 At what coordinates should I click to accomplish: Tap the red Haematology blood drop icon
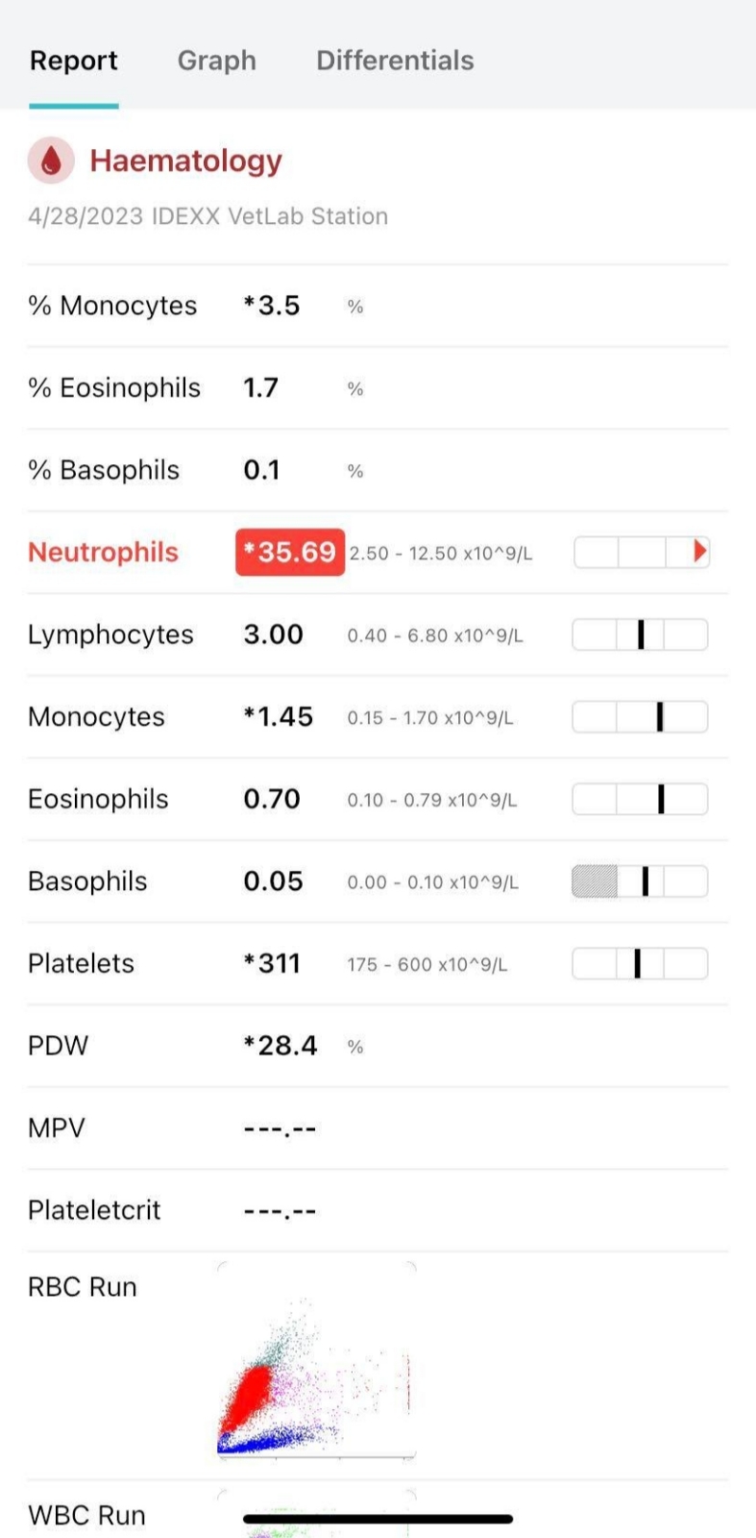tap(51, 161)
